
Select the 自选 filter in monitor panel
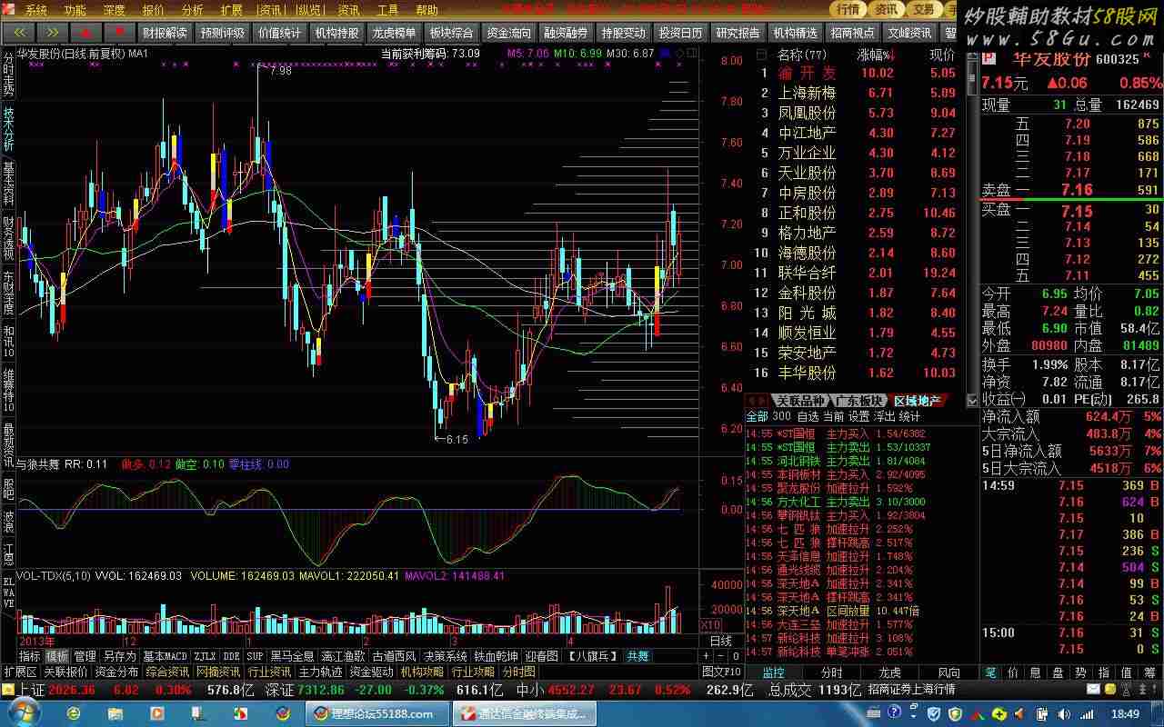(x=807, y=416)
